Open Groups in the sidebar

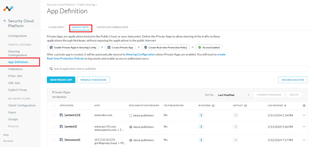[13, 119]
